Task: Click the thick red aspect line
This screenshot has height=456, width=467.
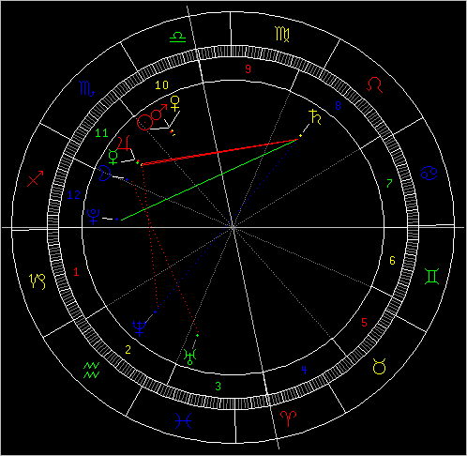Action: (218, 152)
